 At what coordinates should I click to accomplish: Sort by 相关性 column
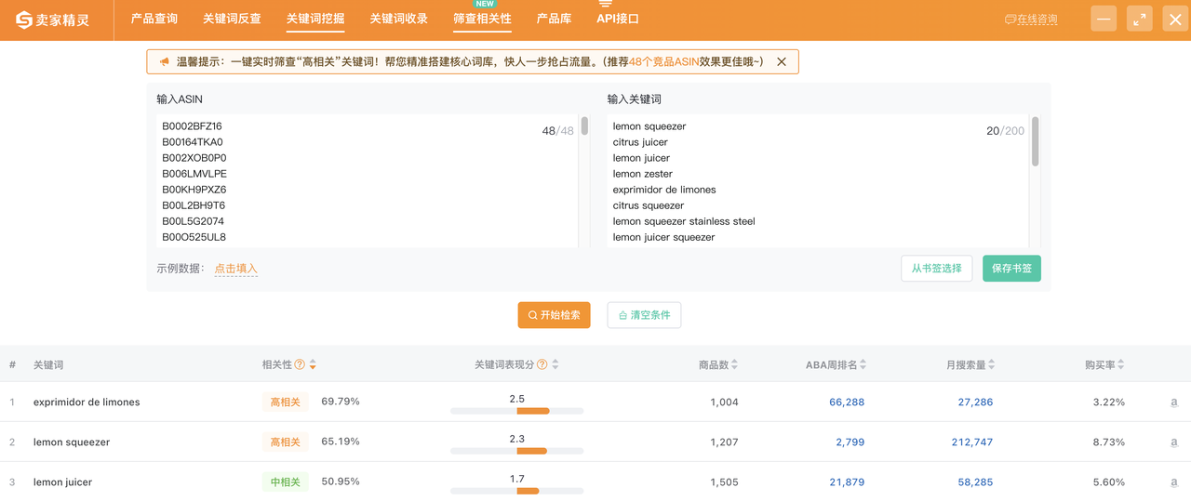click(x=313, y=364)
